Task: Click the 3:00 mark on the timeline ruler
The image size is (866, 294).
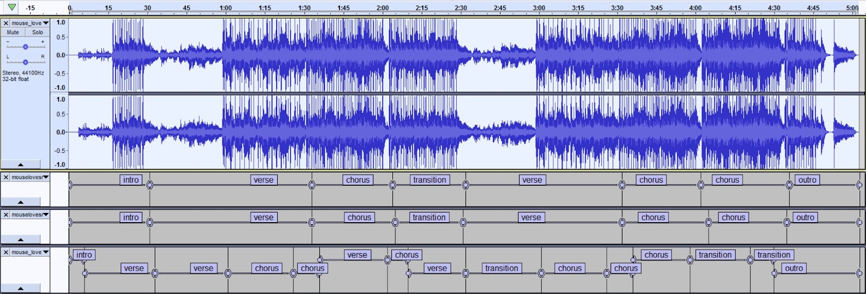Action: pyautogui.click(x=539, y=8)
